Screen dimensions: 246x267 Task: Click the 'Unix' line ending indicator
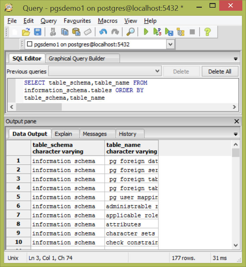(x=13, y=258)
